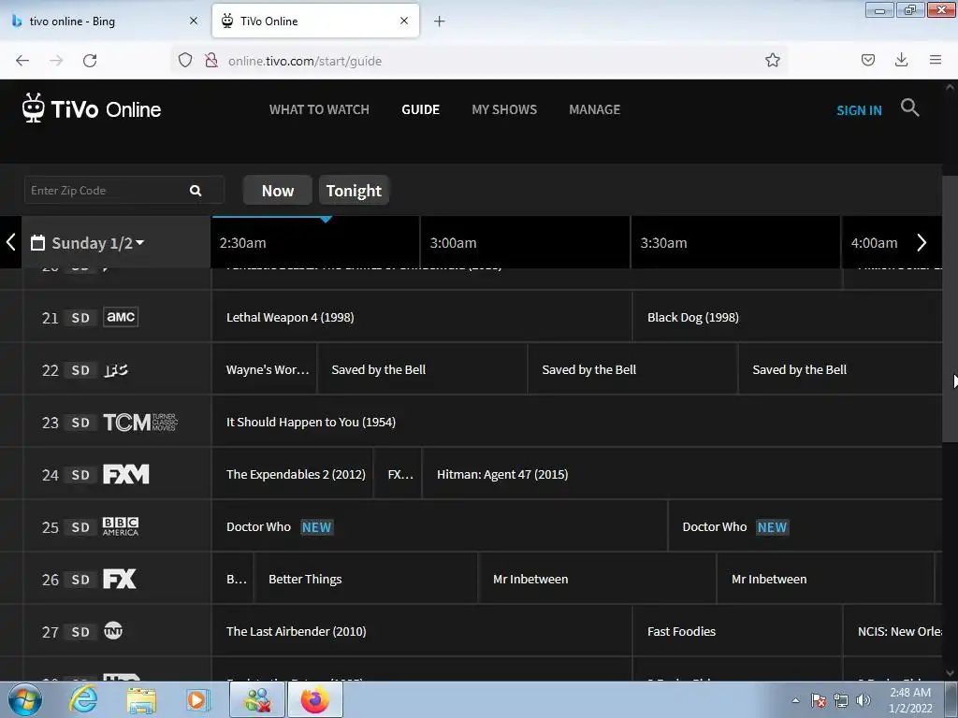Click the browser address bar URL
Image resolution: width=958 pixels, height=718 pixels.
[304, 61]
